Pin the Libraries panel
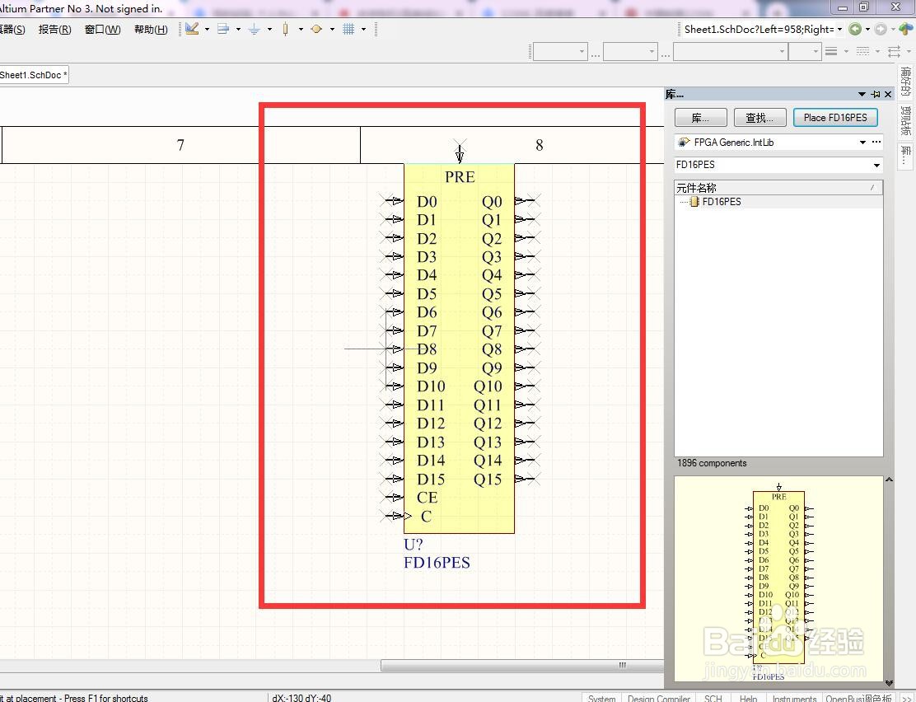Image resolution: width=916 pixels, height=702 pixels. click(876, 94)
